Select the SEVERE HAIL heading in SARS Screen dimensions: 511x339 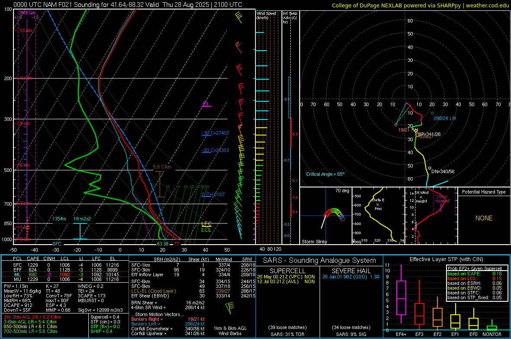coord(351,271)
